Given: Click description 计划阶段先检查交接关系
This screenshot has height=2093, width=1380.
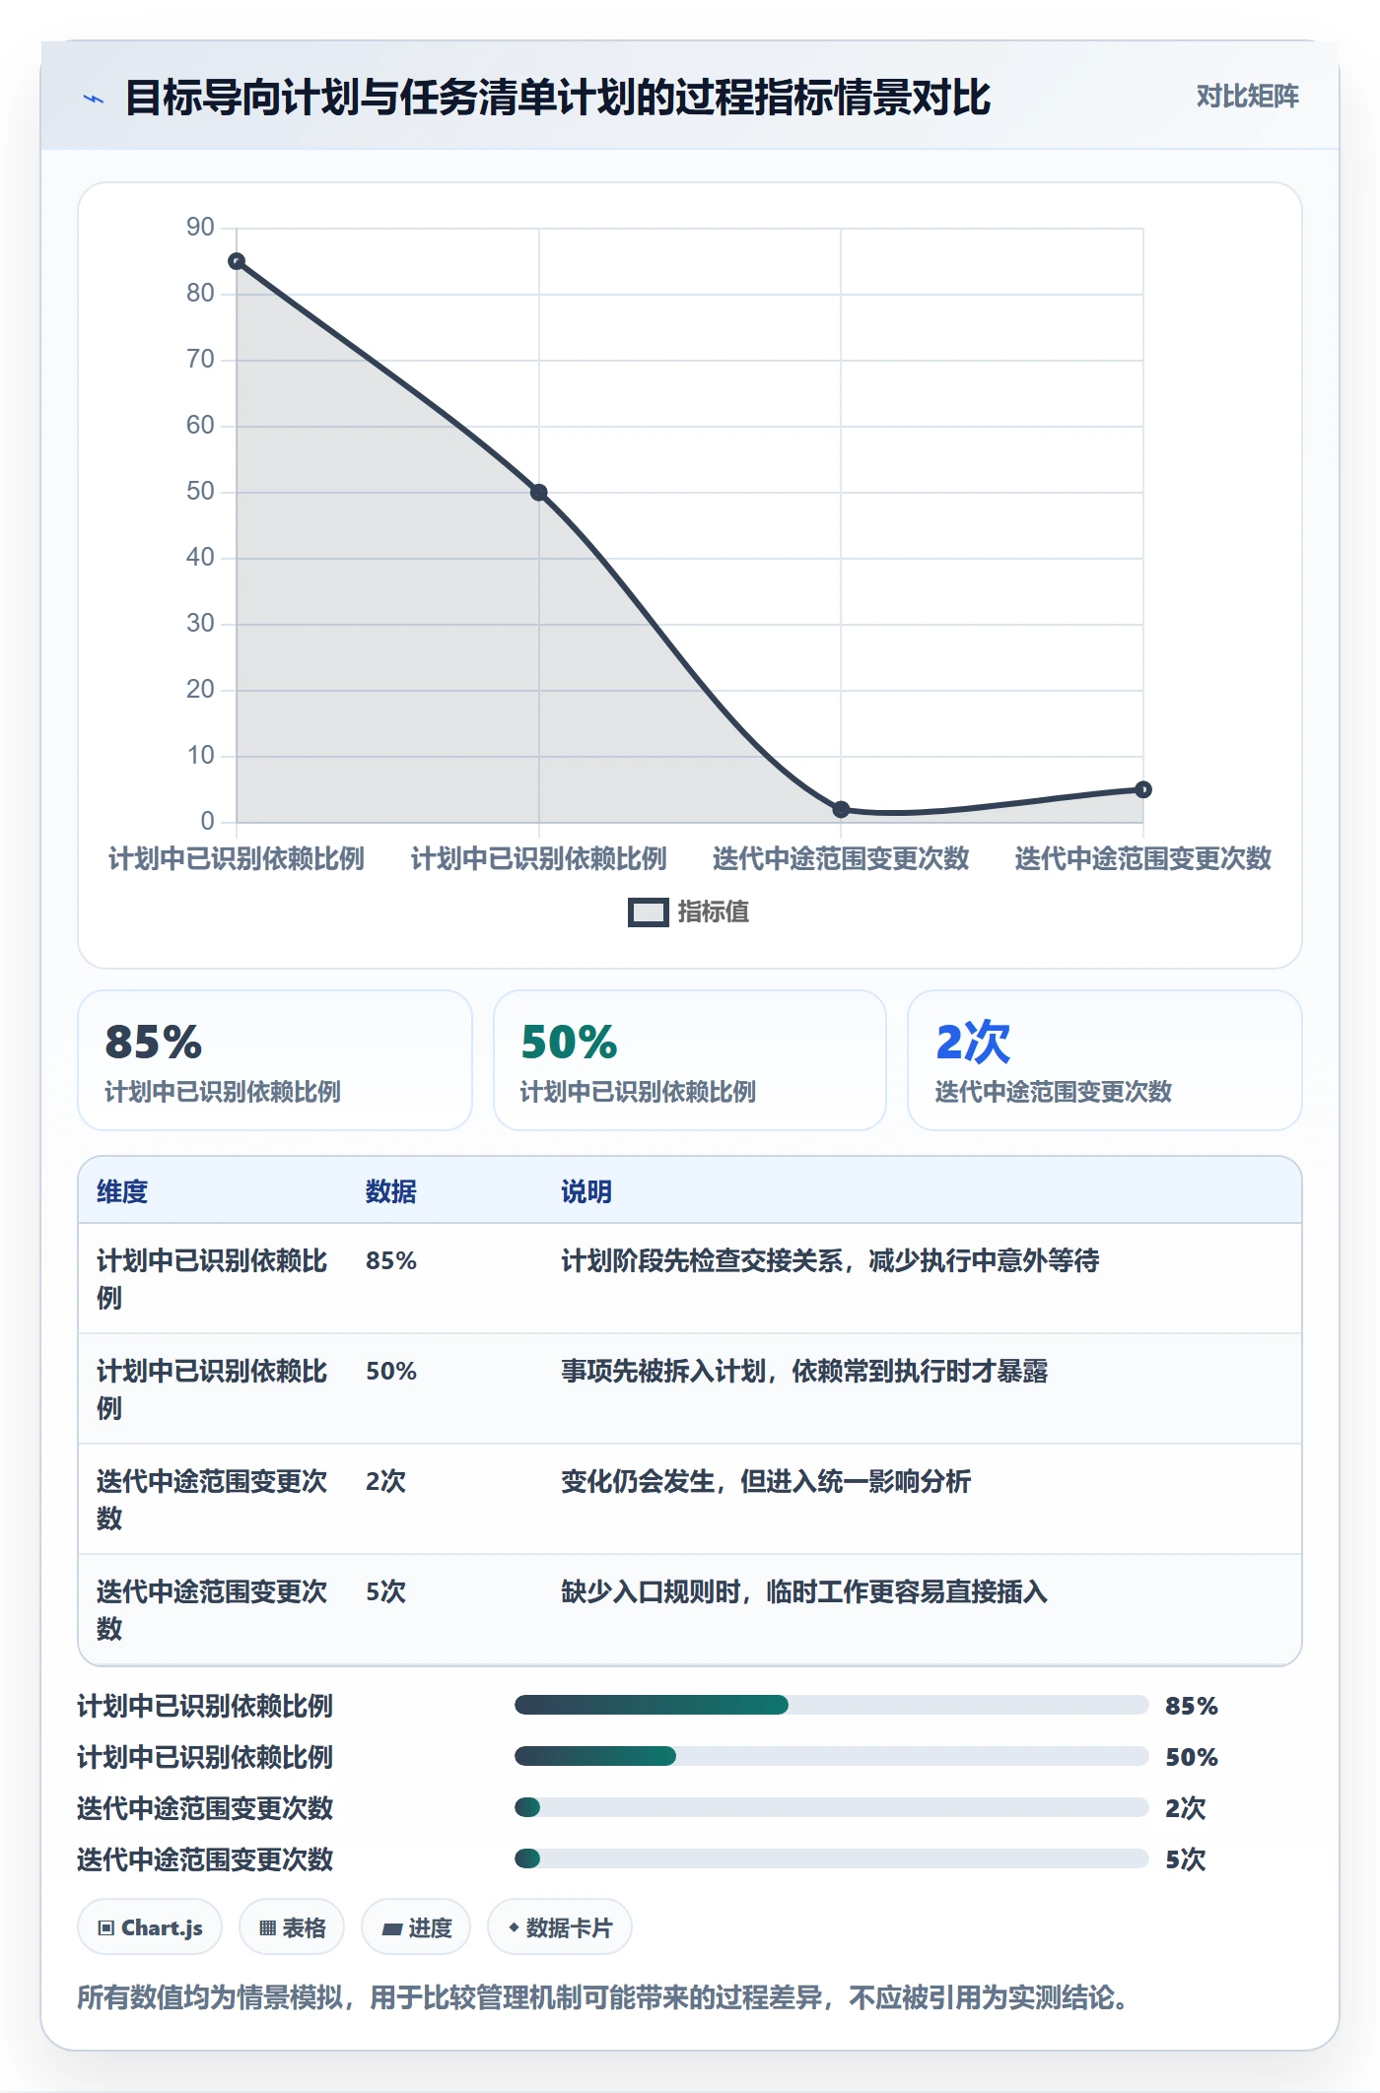Looking at the screenshot, I should tap(830, 1260).
